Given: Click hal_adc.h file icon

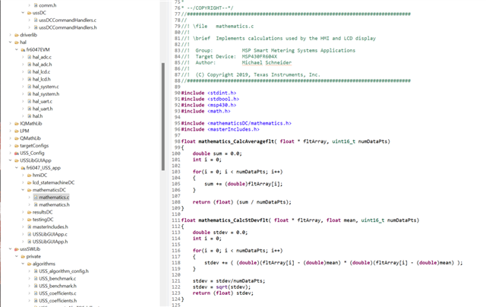Looking at the screenshot, I should [x=30, y=65].
